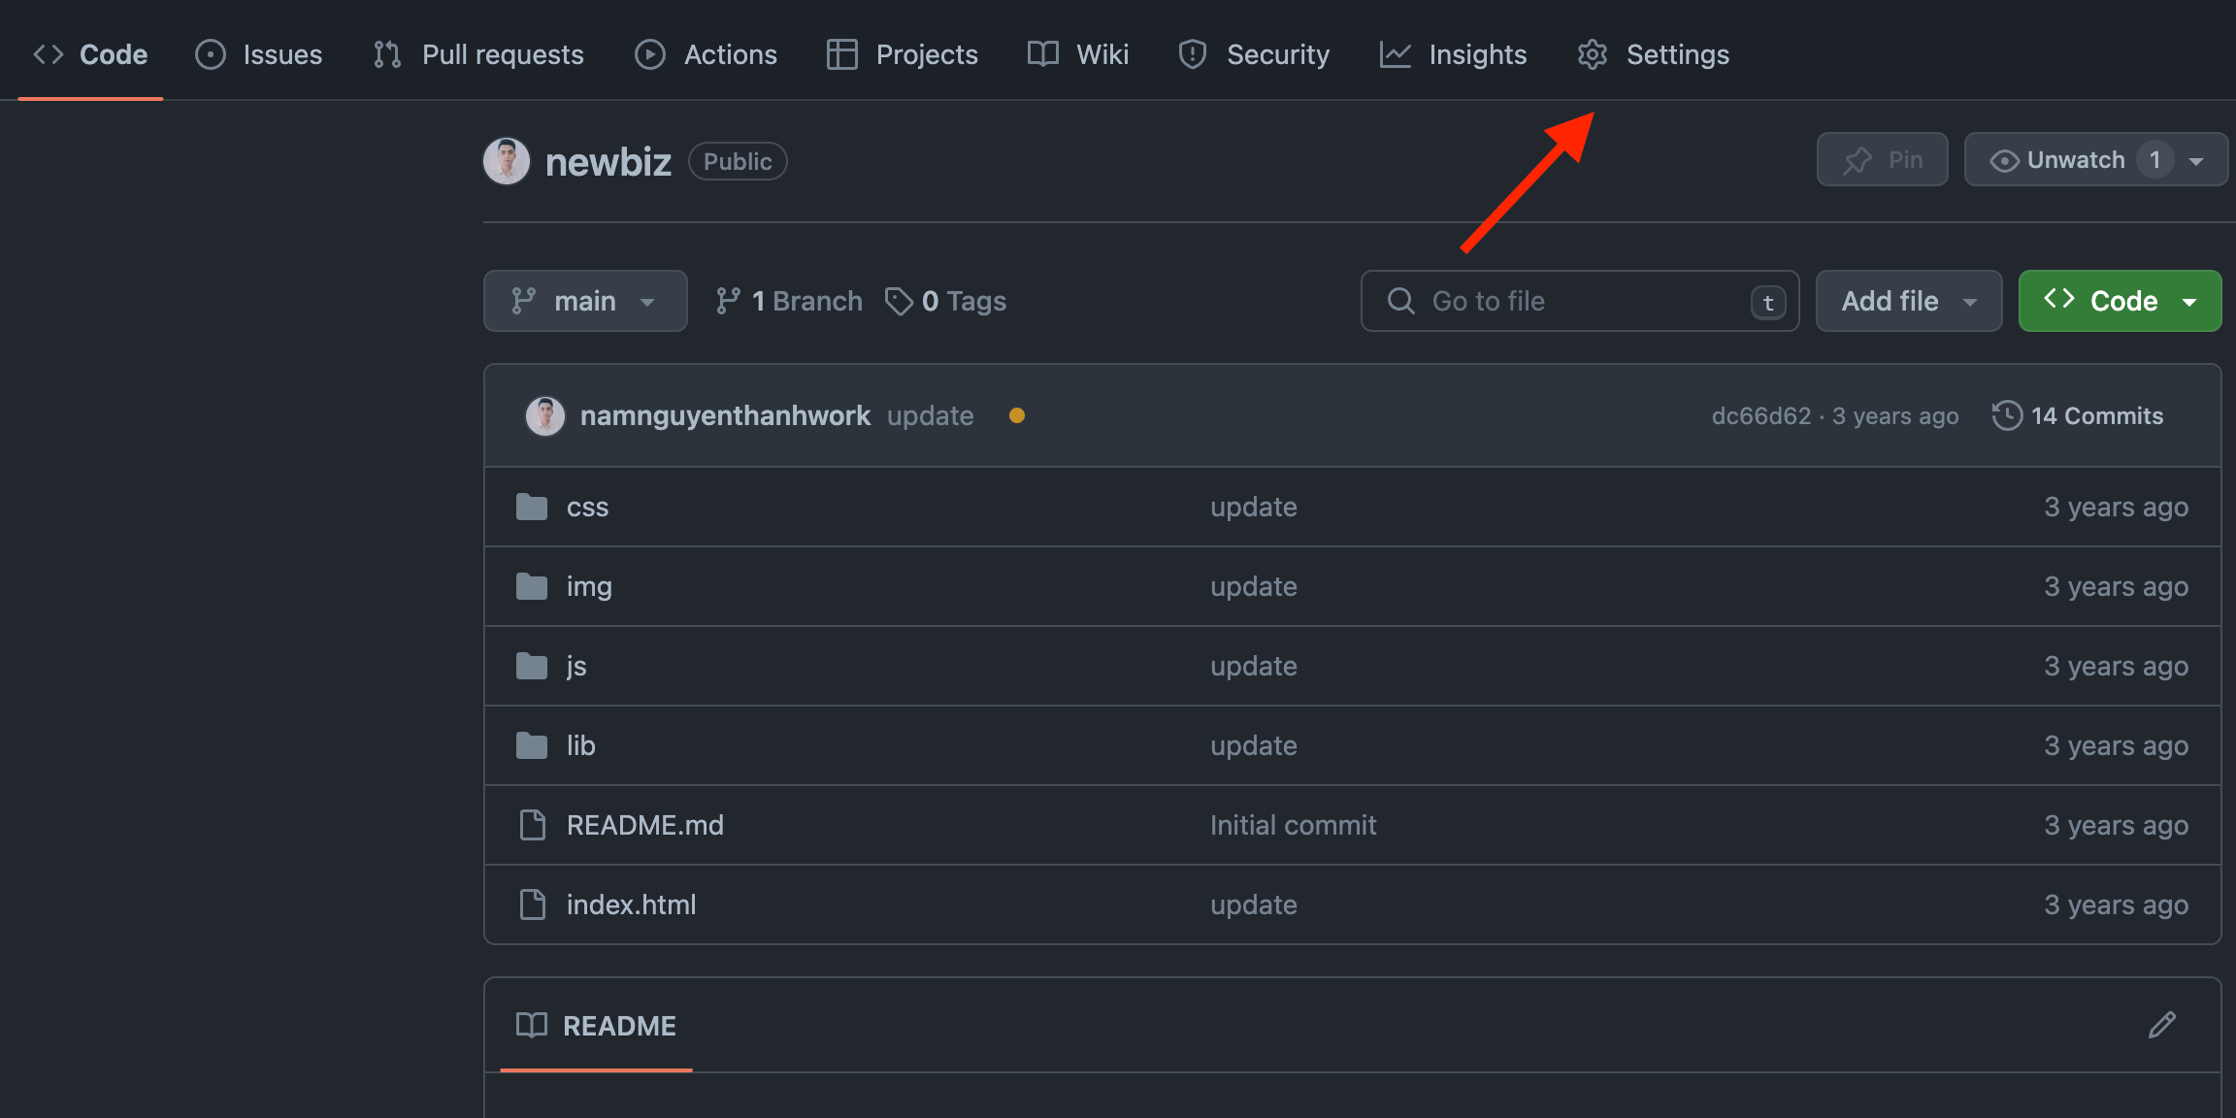
Task: Focus the Go to file search field
Action: tap(1580, 301)
